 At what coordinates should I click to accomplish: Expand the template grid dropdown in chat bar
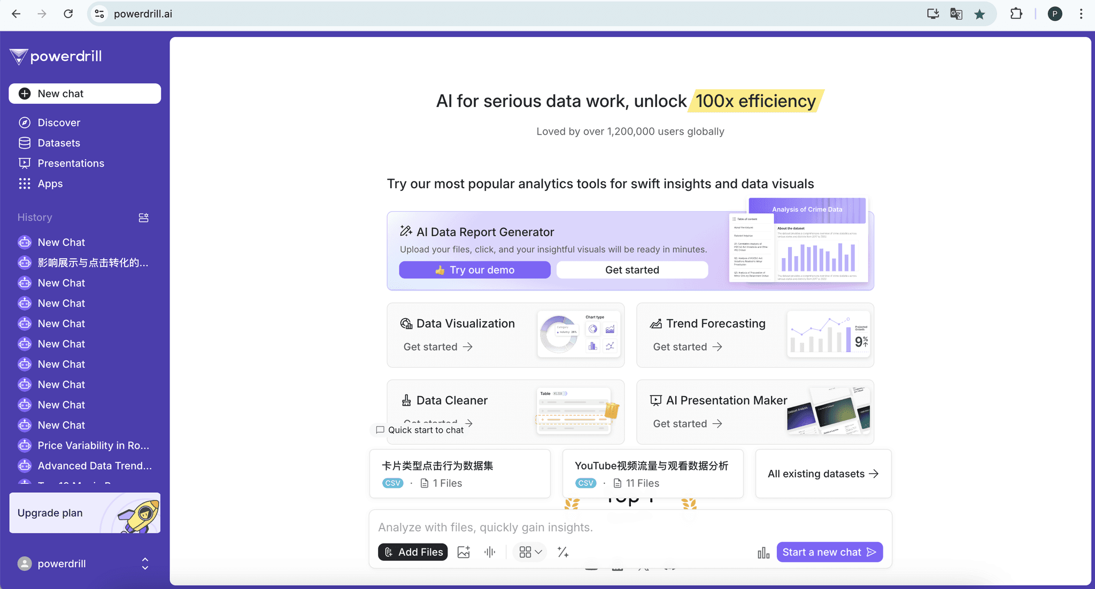pos(529,552)
